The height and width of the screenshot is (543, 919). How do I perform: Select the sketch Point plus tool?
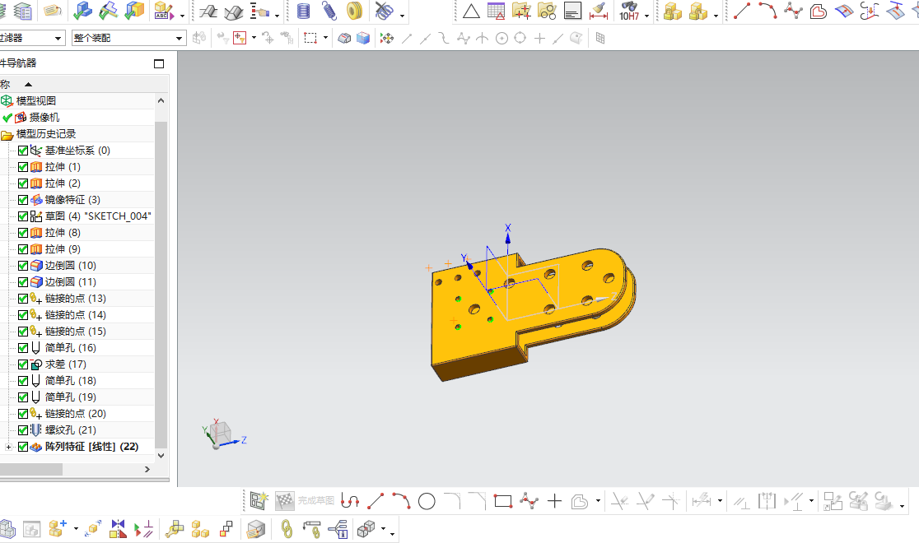tap(554, 501)
